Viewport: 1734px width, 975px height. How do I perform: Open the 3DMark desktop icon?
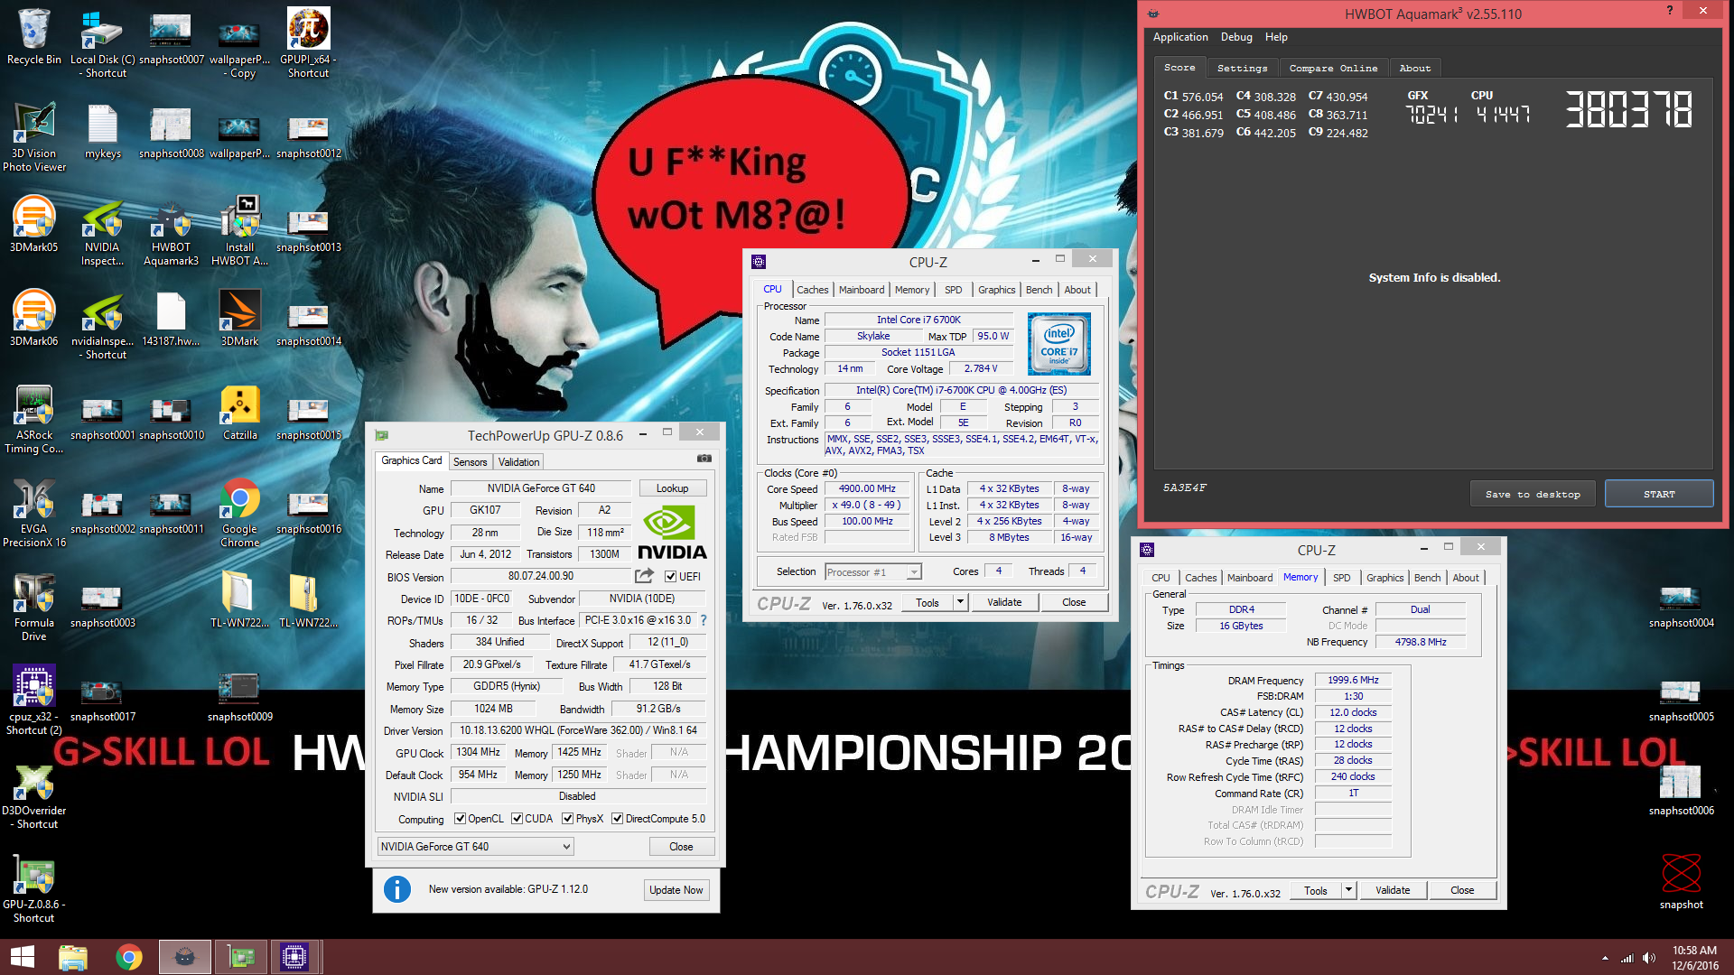pos(239,318)
